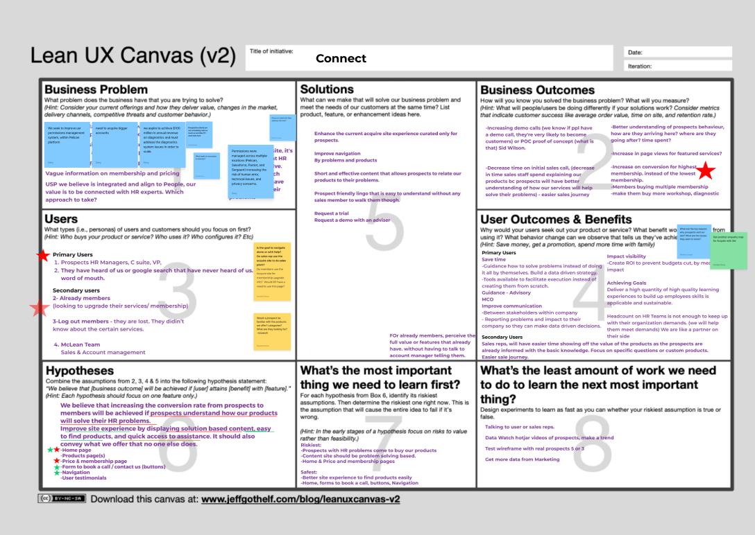
Task: Click the green star beside Form to book a call
Action: click(57, 467)
